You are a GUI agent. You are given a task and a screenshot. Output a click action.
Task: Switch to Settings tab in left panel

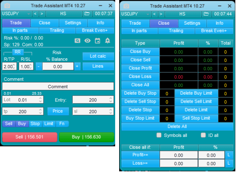pos(73,23)
